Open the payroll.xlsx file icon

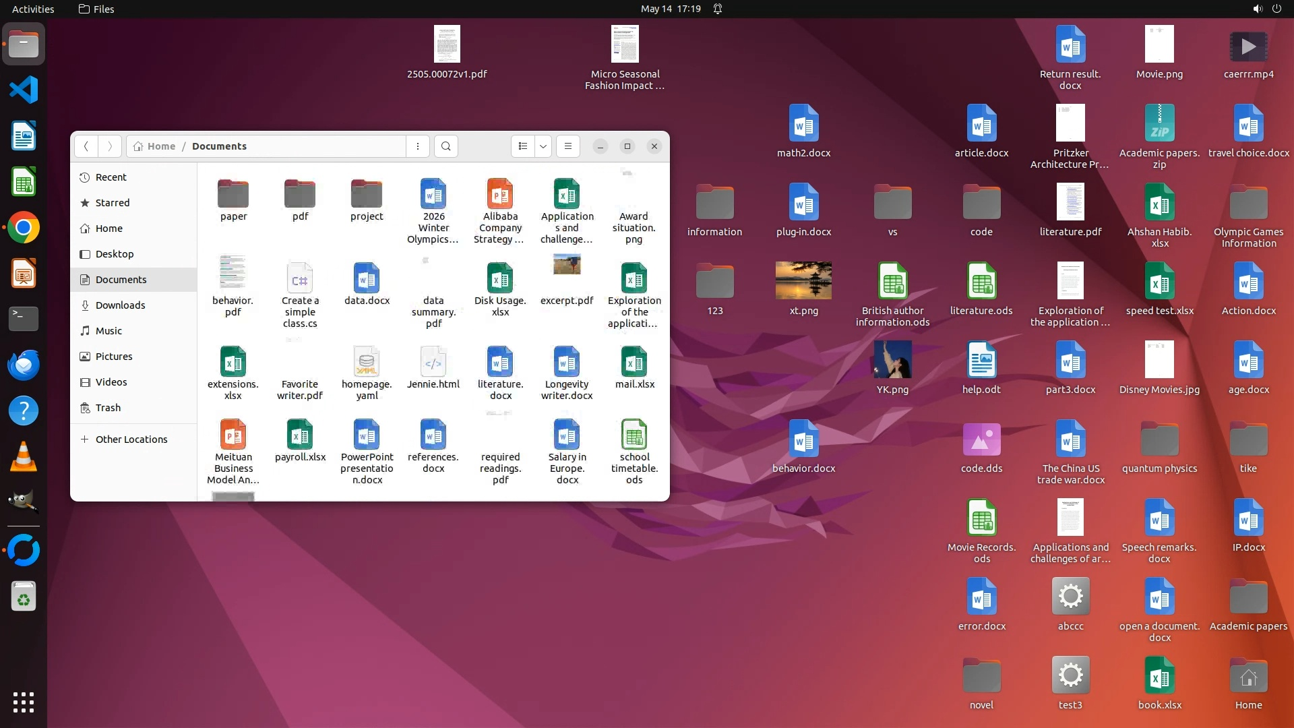(x=300, y=435)
